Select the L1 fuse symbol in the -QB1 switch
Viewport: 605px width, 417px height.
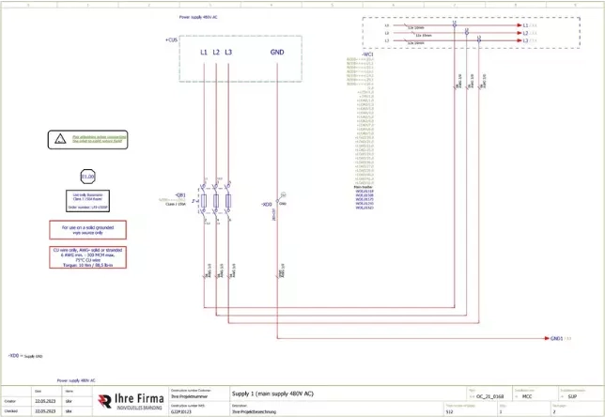(204, 201)
